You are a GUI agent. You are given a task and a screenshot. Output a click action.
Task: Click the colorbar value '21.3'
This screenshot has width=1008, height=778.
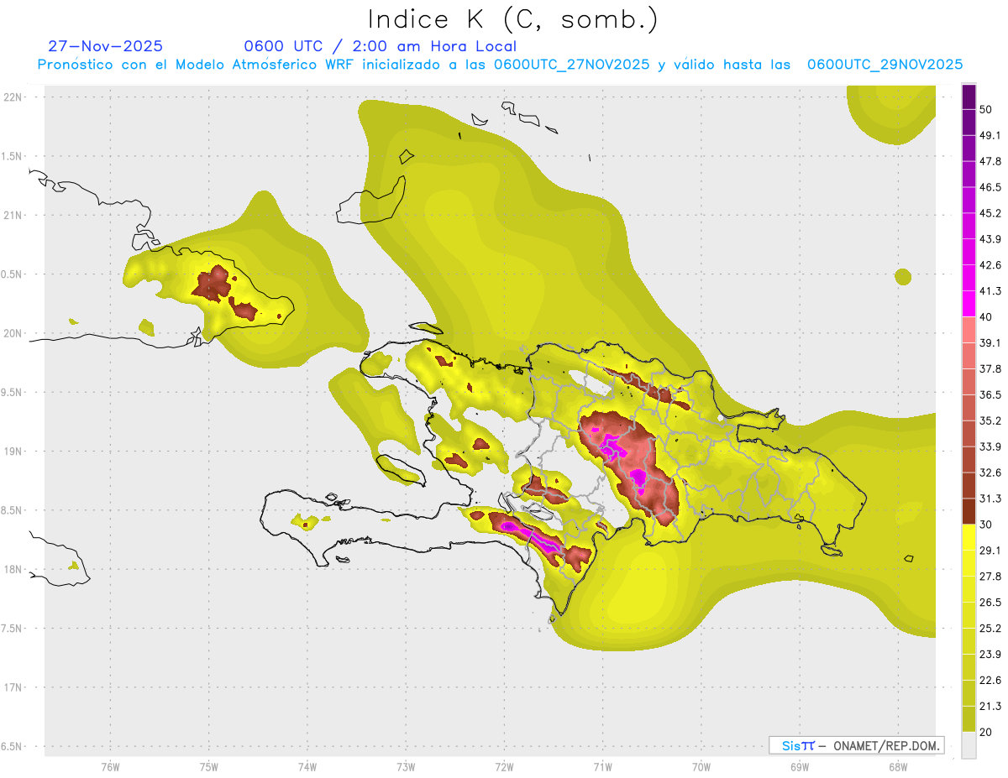click(x=990, y=706)
